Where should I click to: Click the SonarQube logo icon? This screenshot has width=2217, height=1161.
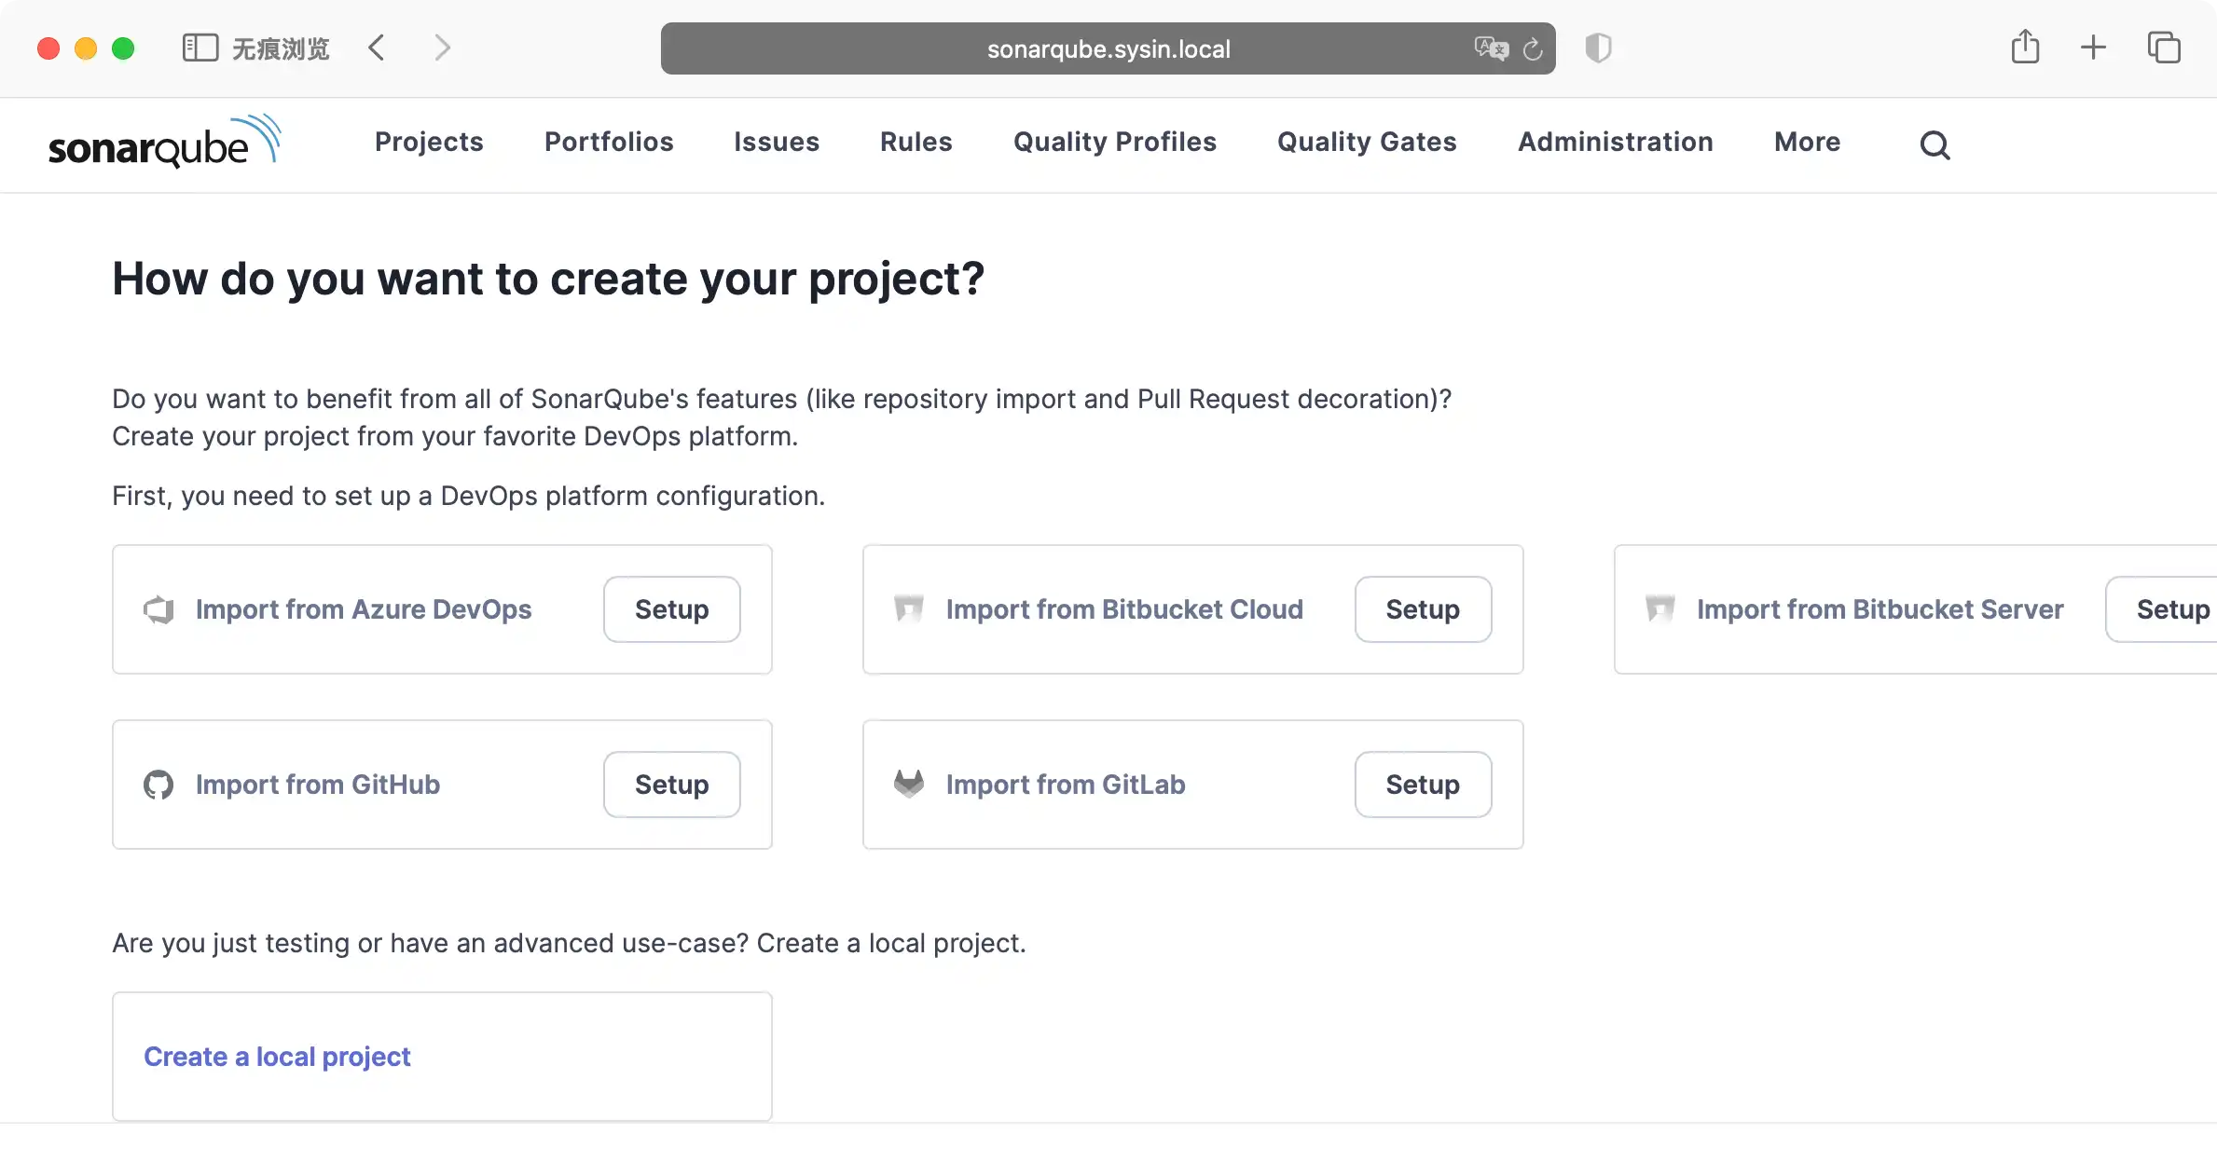pos(164,143)
